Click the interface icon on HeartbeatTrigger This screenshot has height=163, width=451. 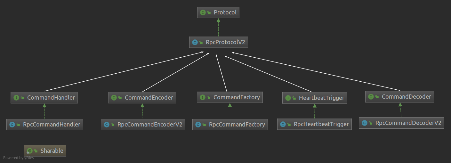click(x=288, y=98)
